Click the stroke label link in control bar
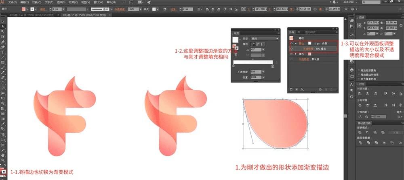This screenshot has width=404, height=180. (43, 9)
